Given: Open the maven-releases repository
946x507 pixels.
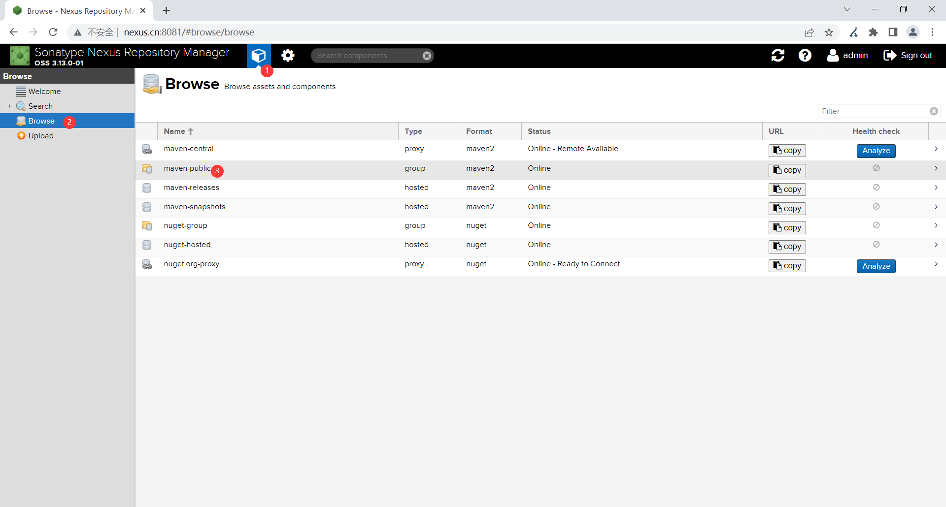Looking at the screenshot, I should pos(192,188).
